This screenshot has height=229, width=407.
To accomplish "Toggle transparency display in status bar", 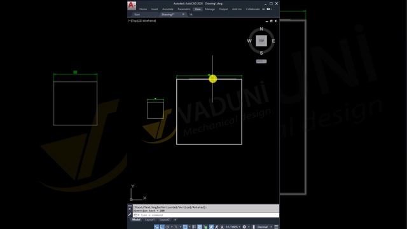I will pyautogui.click(x=200, y=227).
